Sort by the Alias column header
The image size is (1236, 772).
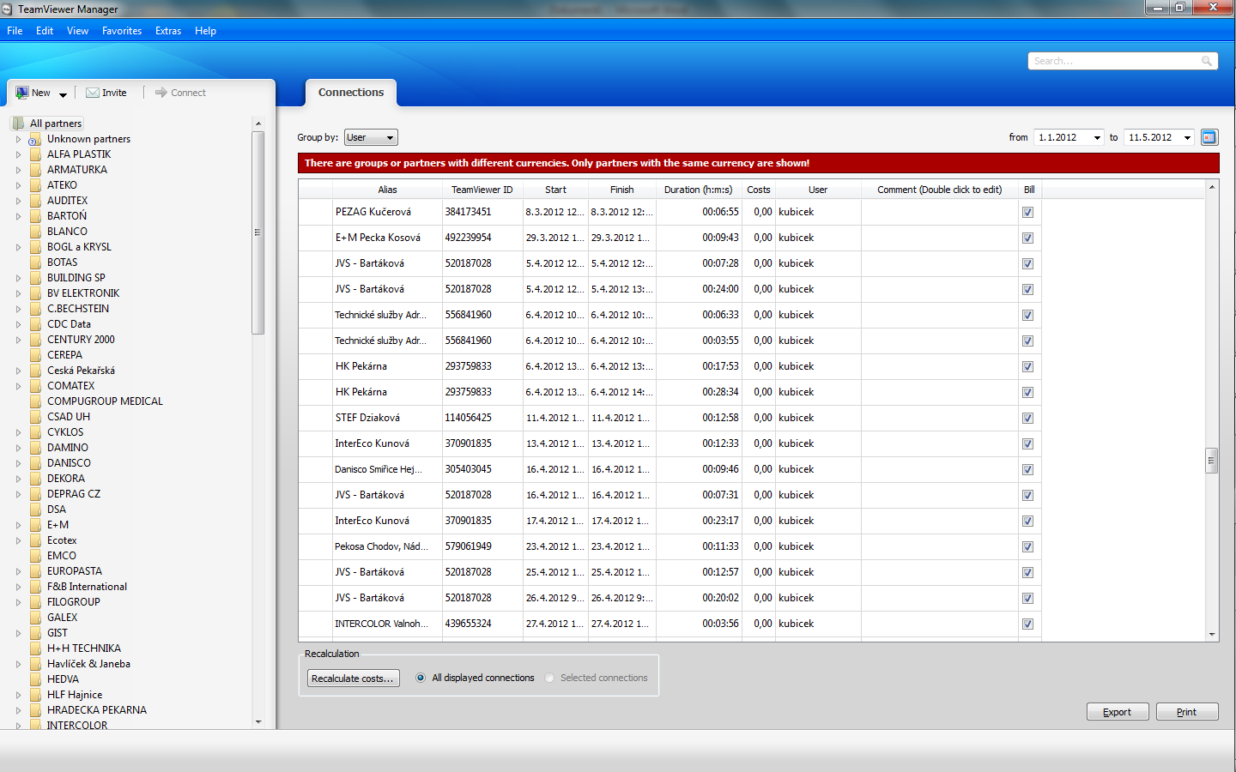coord(387,190)
